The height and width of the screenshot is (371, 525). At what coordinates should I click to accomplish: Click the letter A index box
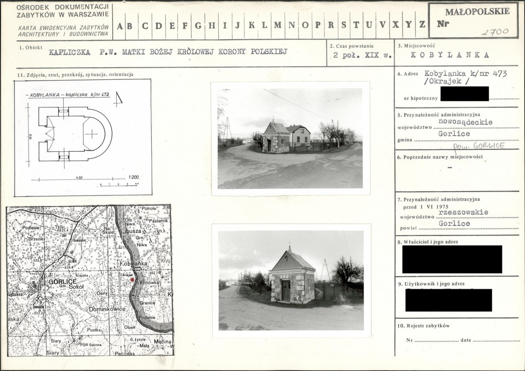[x=119, y=26]
